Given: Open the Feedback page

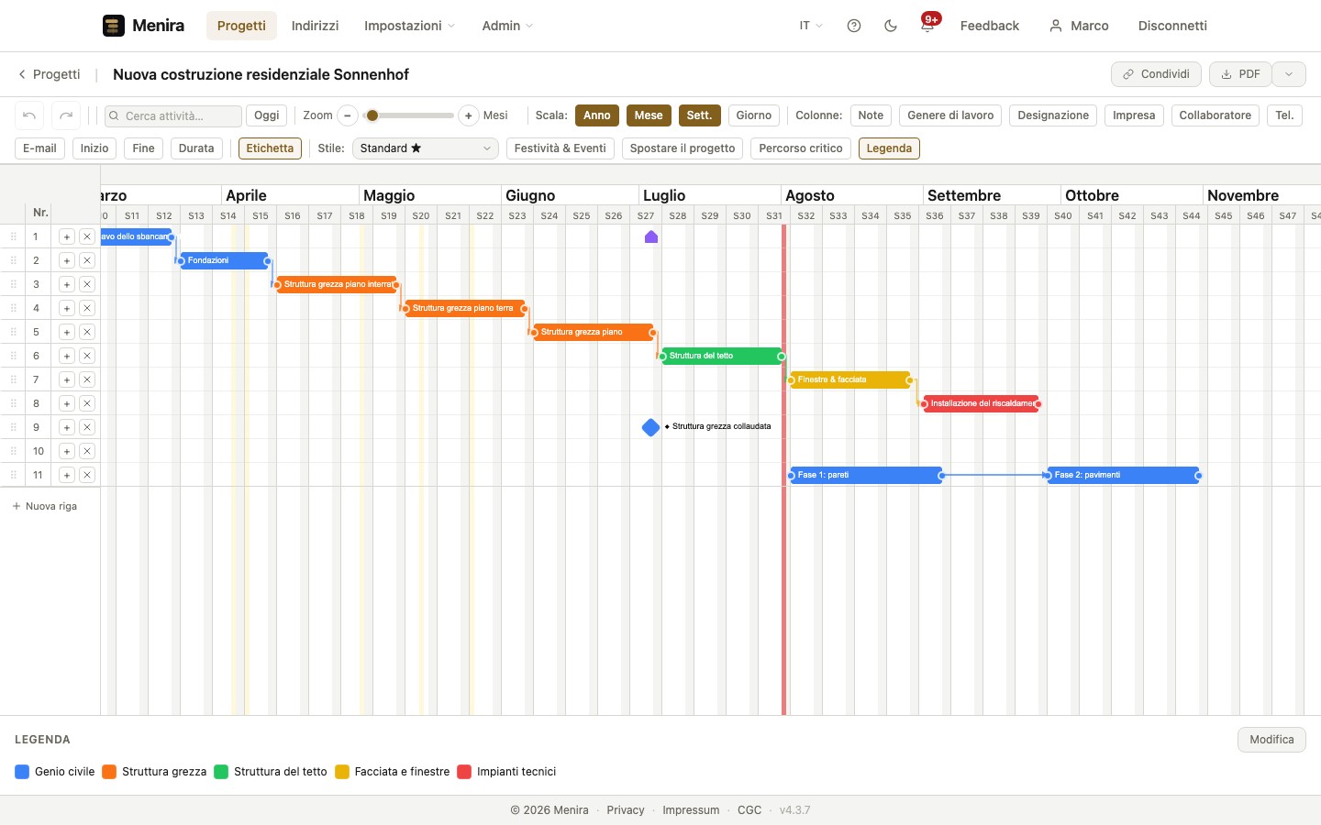Looking at the screenshot, I should pos(990,26).
